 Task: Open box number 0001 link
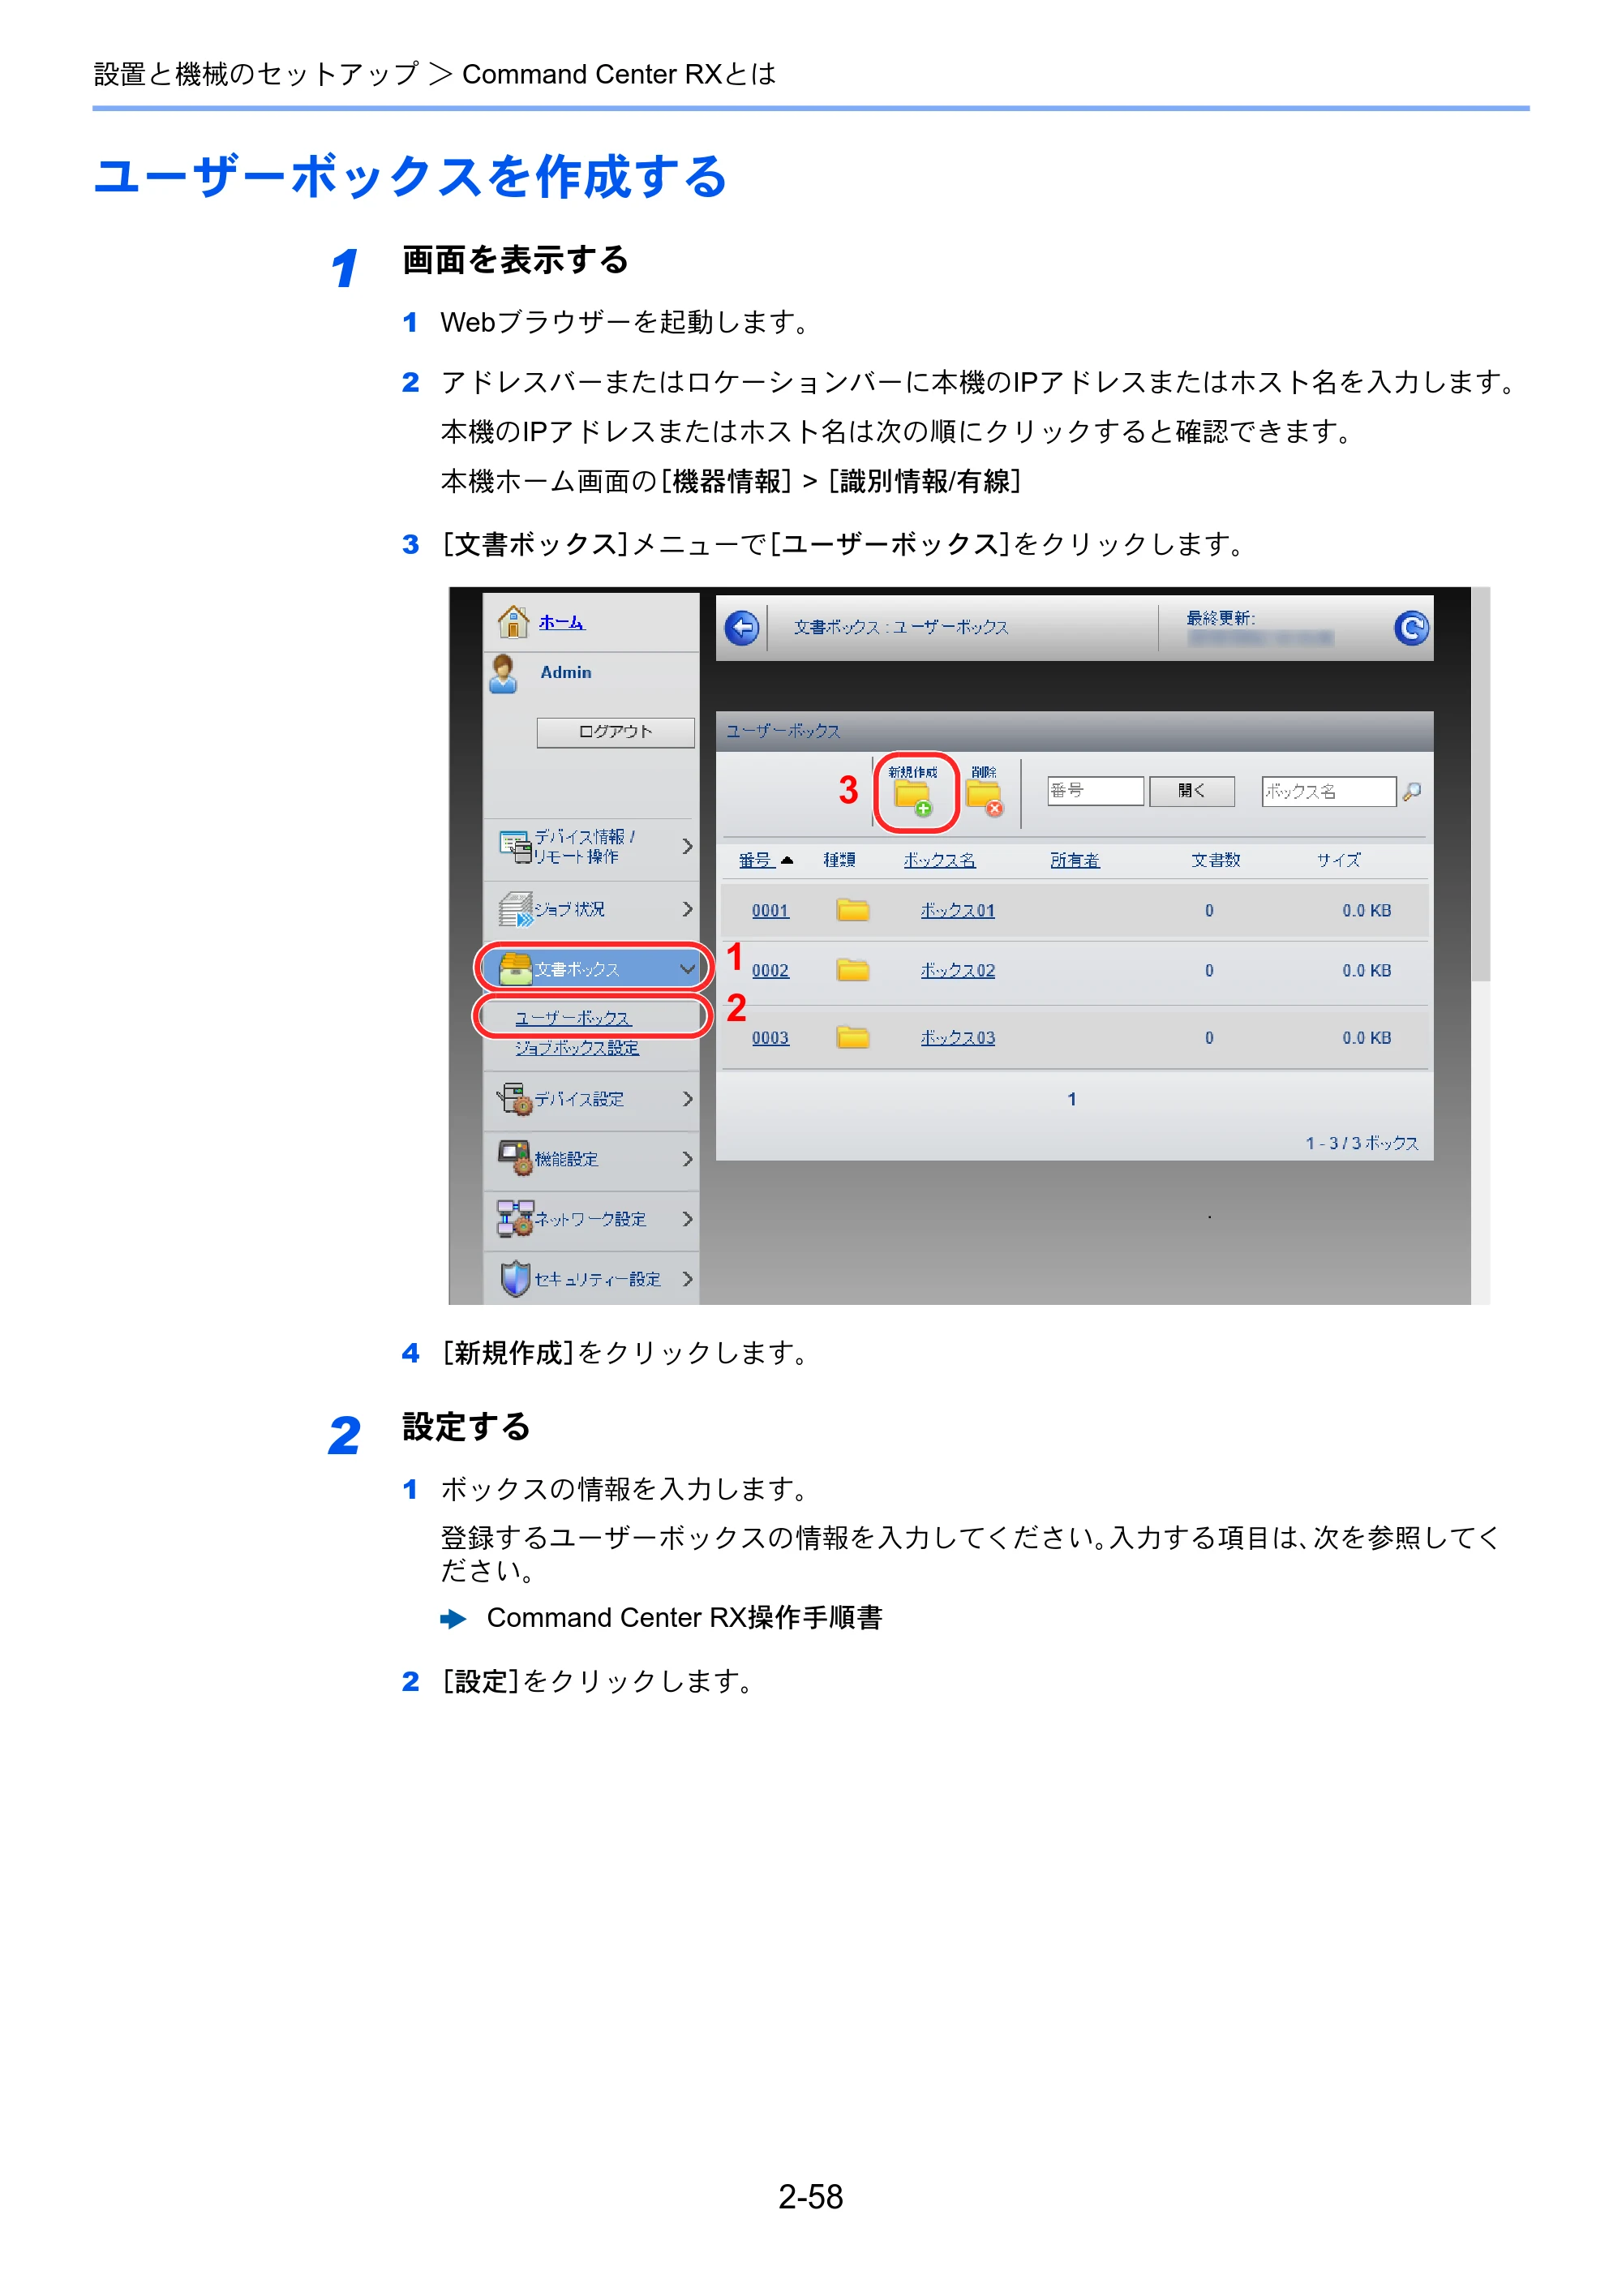coord(770,911)
